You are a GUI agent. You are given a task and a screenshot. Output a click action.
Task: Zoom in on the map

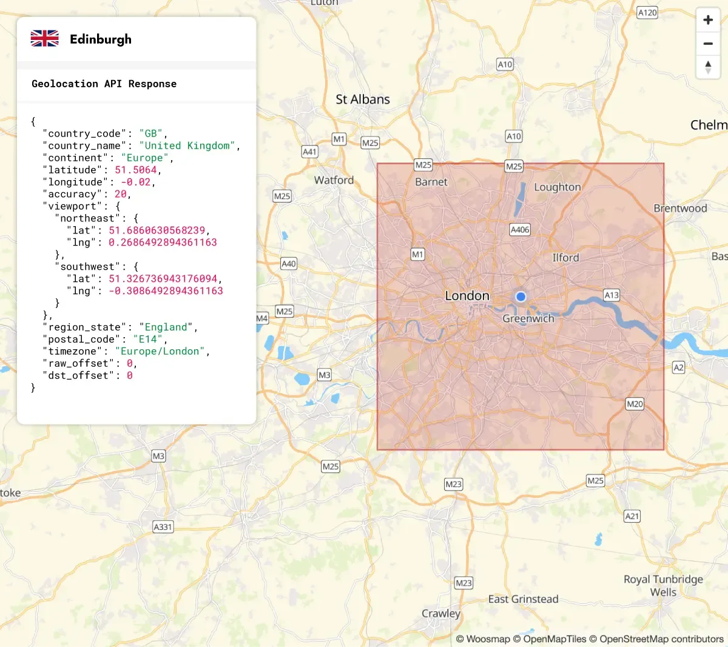(707, 20)
